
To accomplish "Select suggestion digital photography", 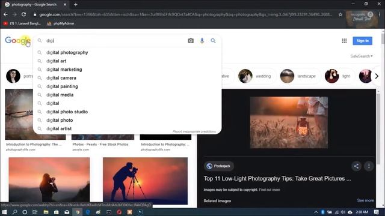I will click(x=127, y=52).
